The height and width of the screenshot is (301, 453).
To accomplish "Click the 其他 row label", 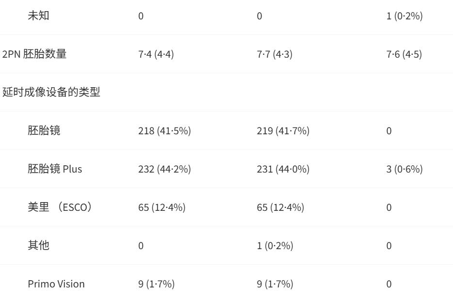I will tap(38, 245).
